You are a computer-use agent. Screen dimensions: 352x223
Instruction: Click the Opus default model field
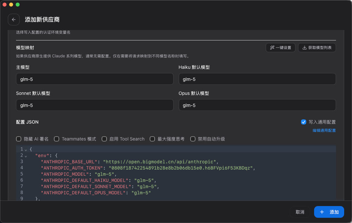(x=257, y=105)
